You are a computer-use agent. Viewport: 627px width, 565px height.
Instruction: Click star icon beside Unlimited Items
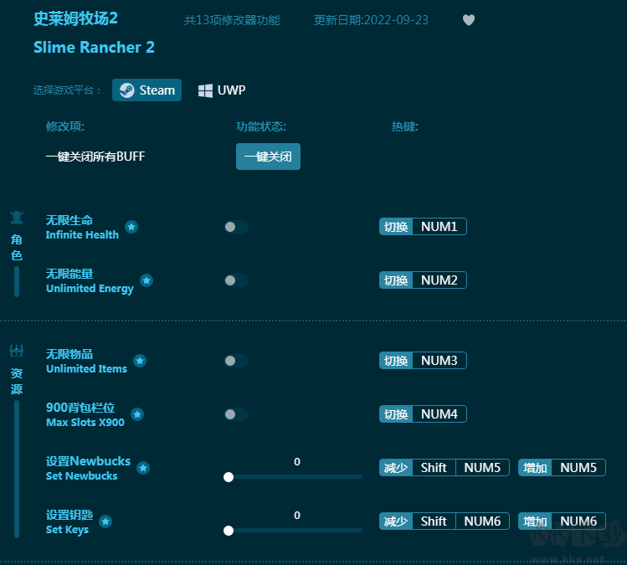tap(140, 361)
